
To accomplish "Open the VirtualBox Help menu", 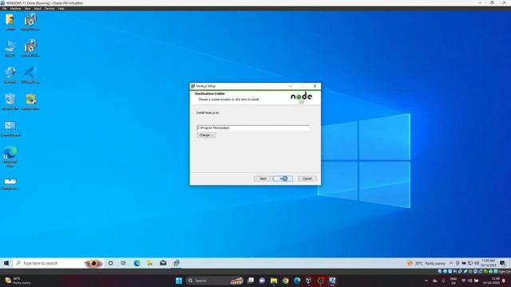I will coord(61,9).
